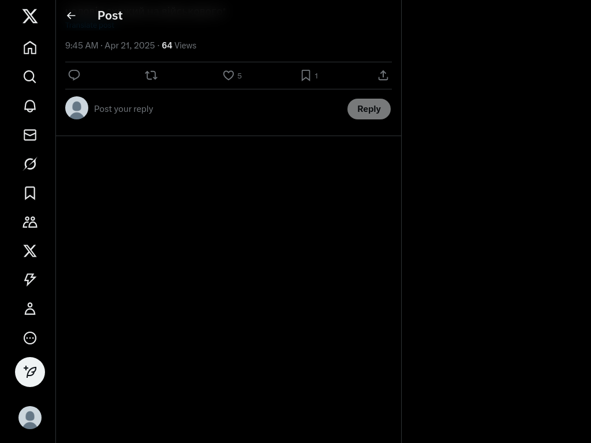
Task: Toggle bookmark on the post
Action: click(x=306, y=76)
